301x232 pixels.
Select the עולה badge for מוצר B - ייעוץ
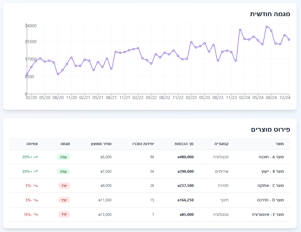pos(63,171)
